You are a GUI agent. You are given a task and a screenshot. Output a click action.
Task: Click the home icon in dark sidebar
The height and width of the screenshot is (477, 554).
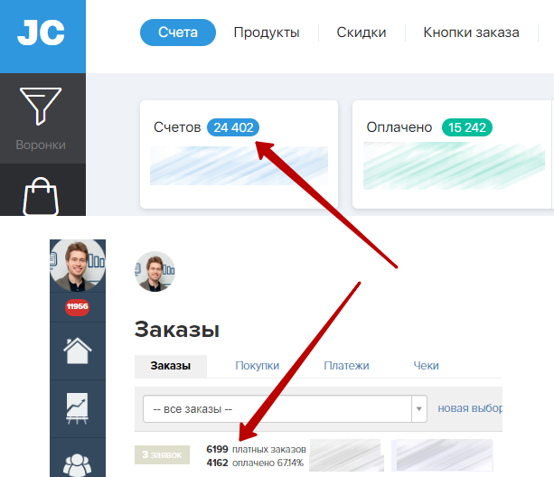click(78, 351)
